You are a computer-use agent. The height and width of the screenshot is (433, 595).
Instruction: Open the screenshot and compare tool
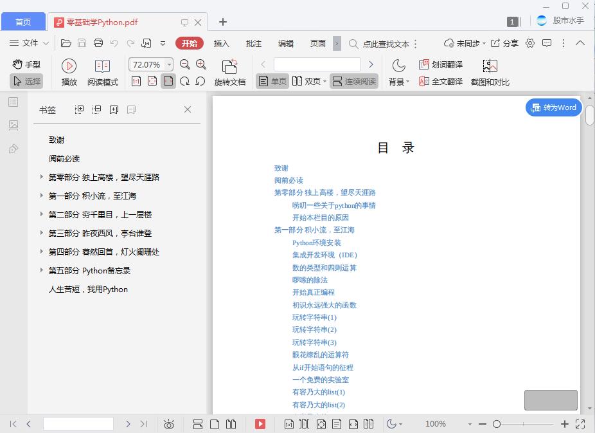[491, 73]
